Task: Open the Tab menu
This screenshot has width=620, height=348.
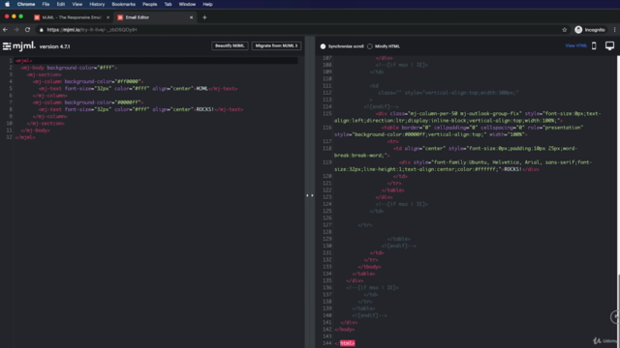Action: coord(168,4)
